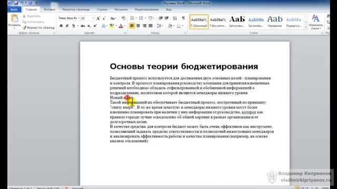Toggle Strikethrough (abc) formatting
This screenshot has height=189, width=337.
point(83,26)
